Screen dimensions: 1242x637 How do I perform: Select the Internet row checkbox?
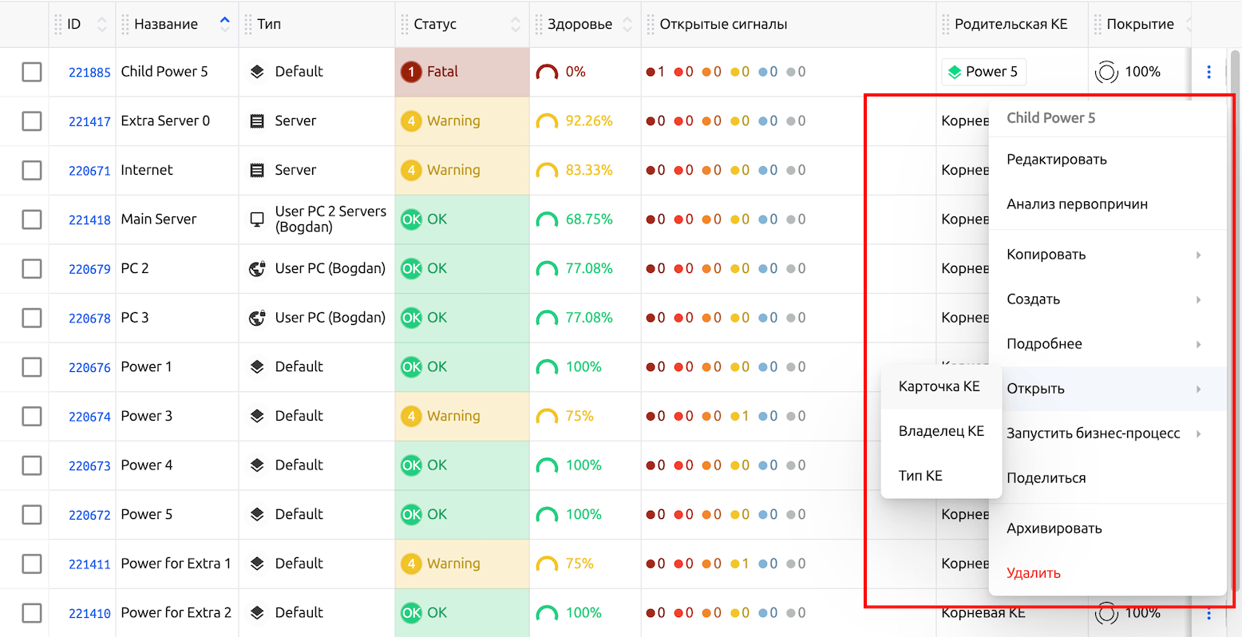point(32,170)
